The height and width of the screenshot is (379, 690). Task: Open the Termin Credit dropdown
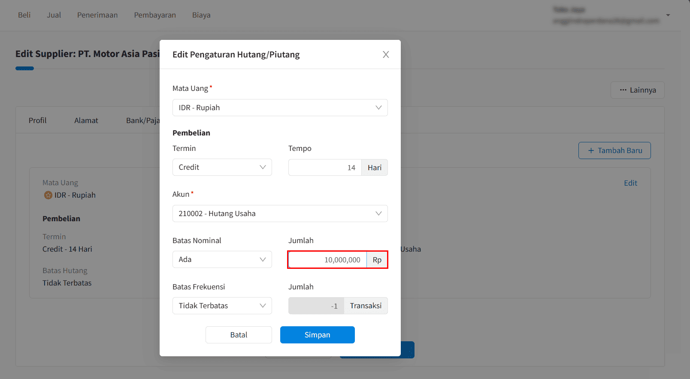coord(222,167)
